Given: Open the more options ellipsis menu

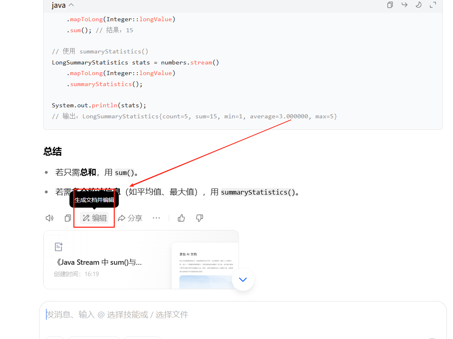Looking at the screenshot, I should click(x=156, y=218).
